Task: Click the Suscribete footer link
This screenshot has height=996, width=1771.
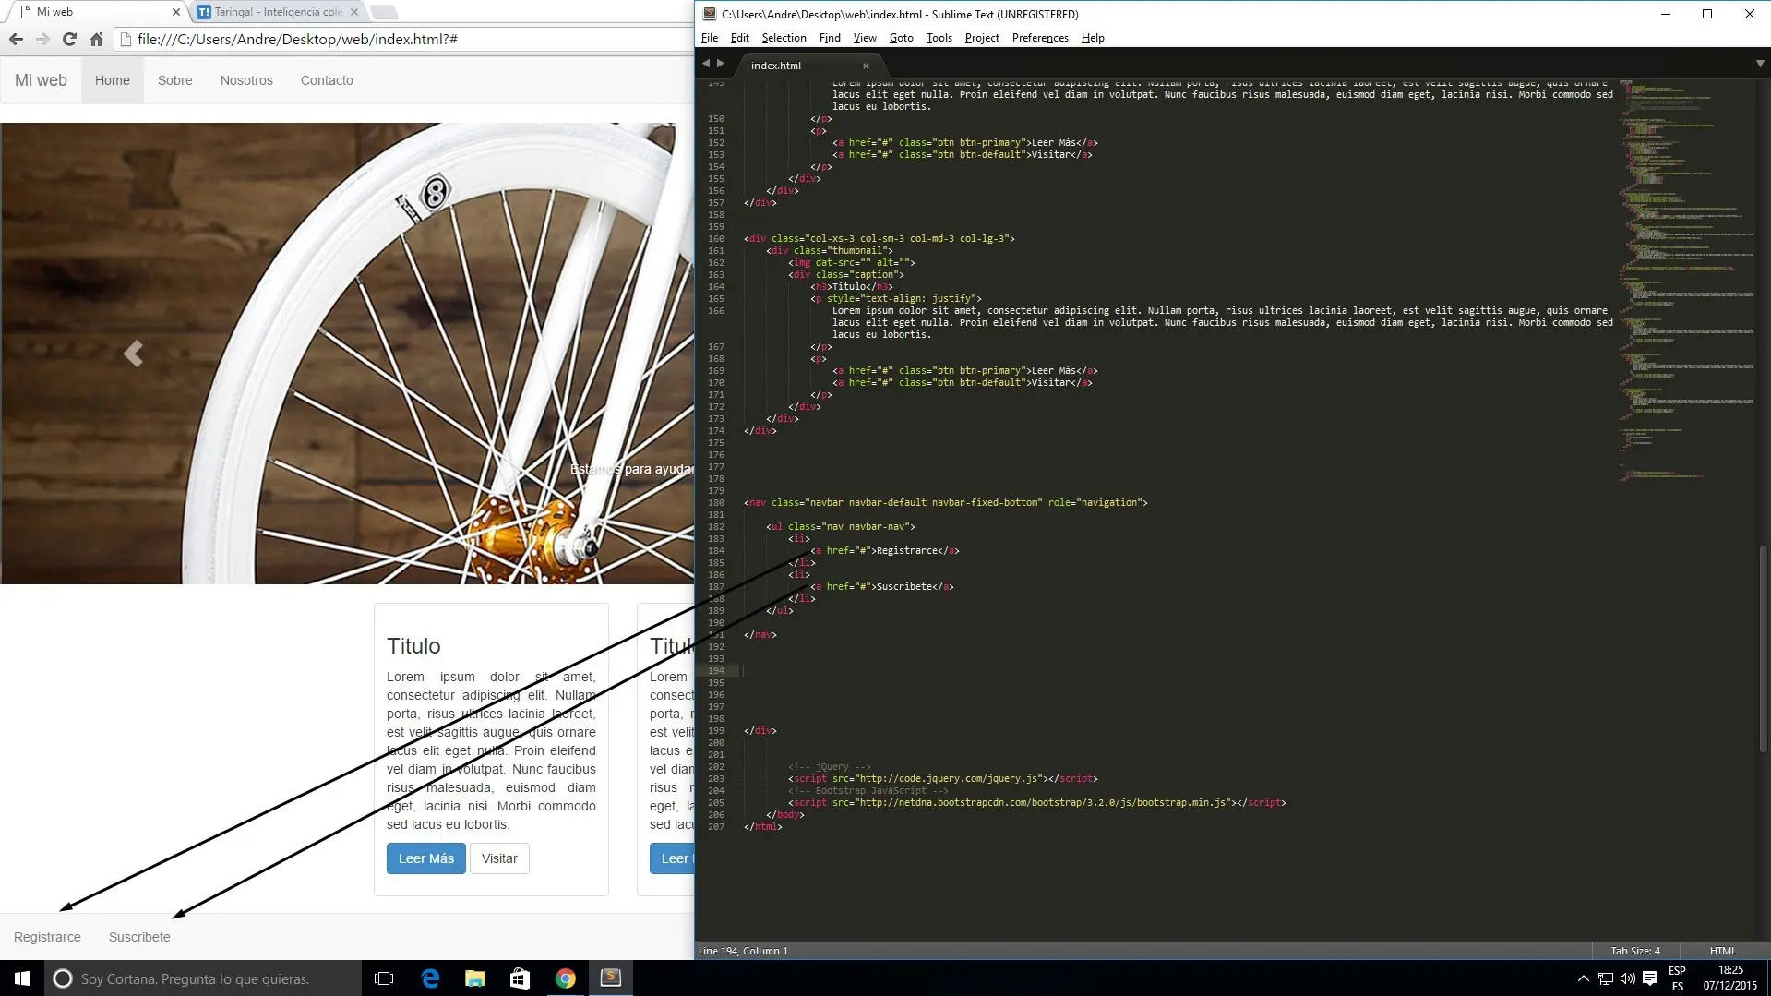Action: [x=139, y=937]
